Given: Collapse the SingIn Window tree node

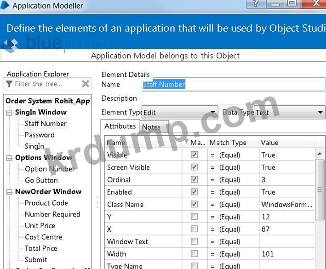Looking at the screenshot, I should pyautogui.click(x=9, y=113).
